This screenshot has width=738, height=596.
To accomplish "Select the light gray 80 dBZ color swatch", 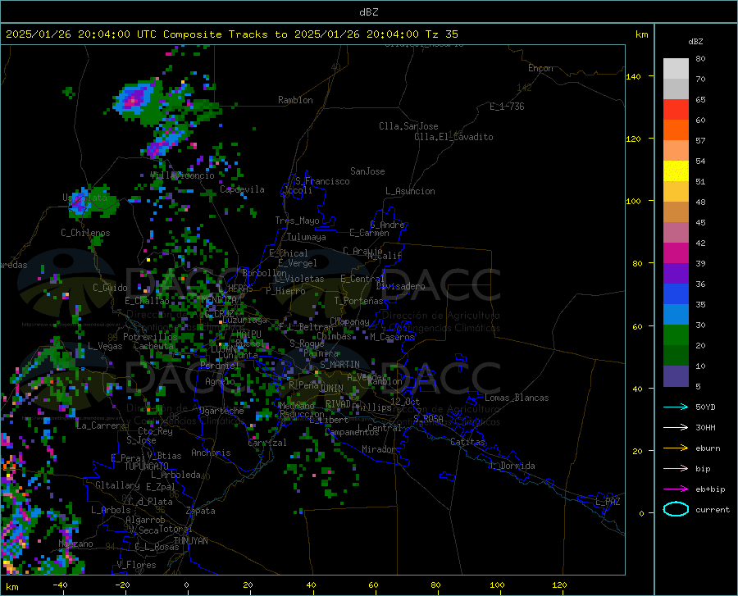I will click(676, 69).
